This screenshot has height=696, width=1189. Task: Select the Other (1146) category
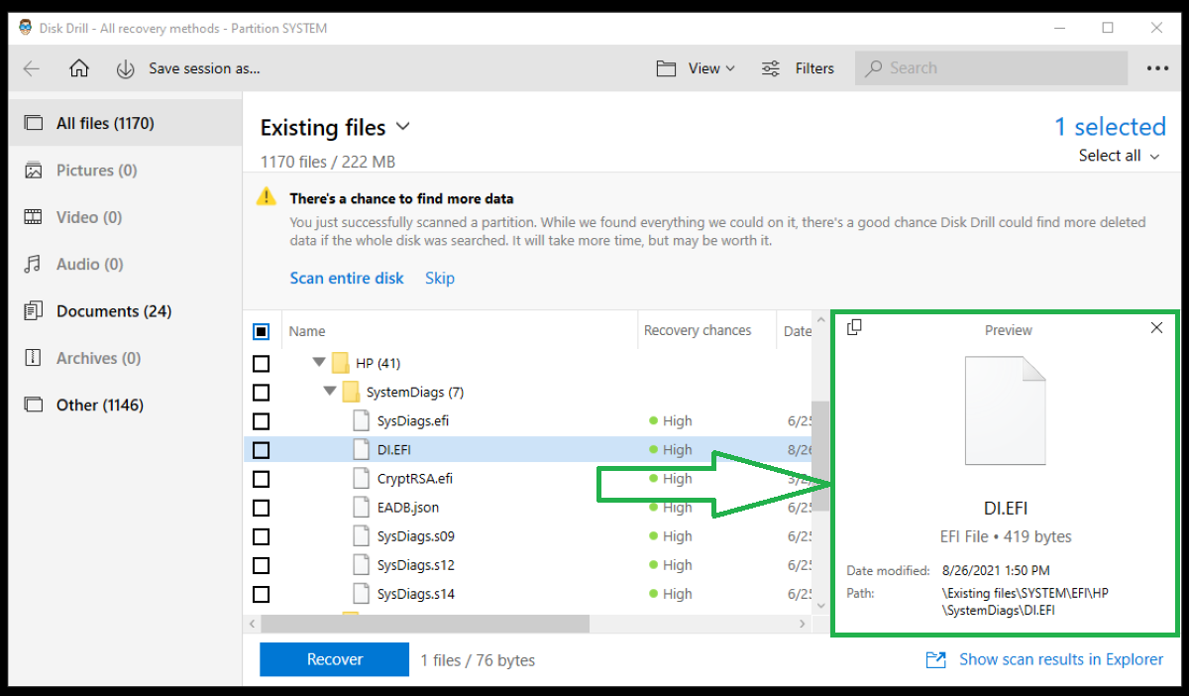click(x=125, y=405)
